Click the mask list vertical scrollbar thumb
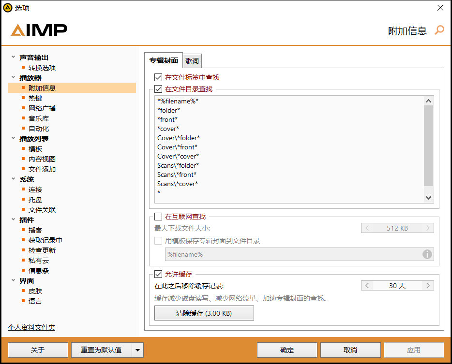452x364 pixels. click(428, 146)
